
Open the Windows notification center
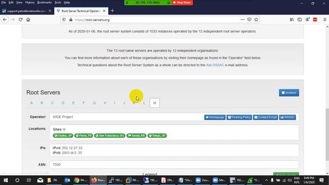pos(321,180)
